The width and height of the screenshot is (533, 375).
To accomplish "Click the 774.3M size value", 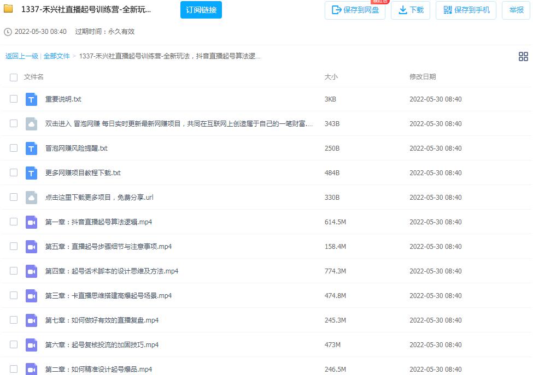I will tap(335, 271).
